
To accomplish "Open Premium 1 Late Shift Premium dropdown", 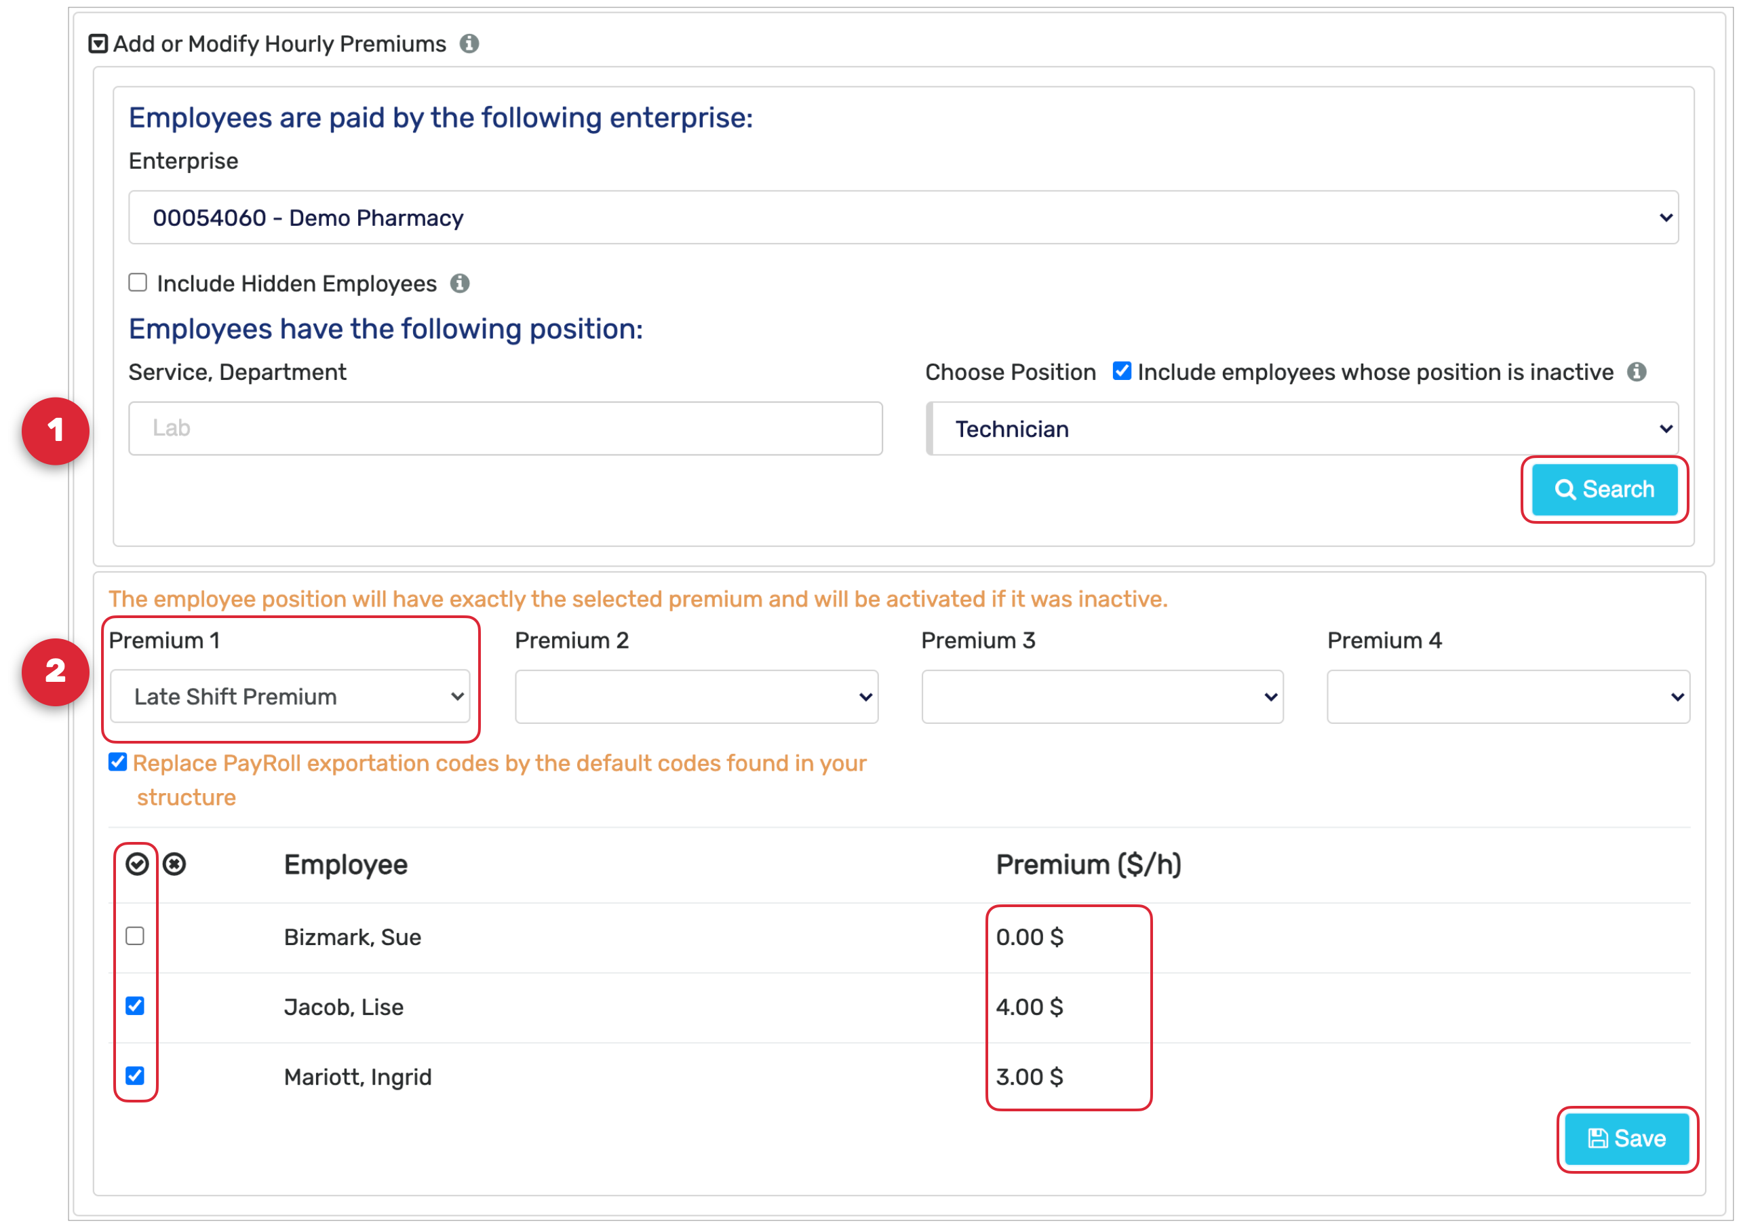I will tap(290, 696).
